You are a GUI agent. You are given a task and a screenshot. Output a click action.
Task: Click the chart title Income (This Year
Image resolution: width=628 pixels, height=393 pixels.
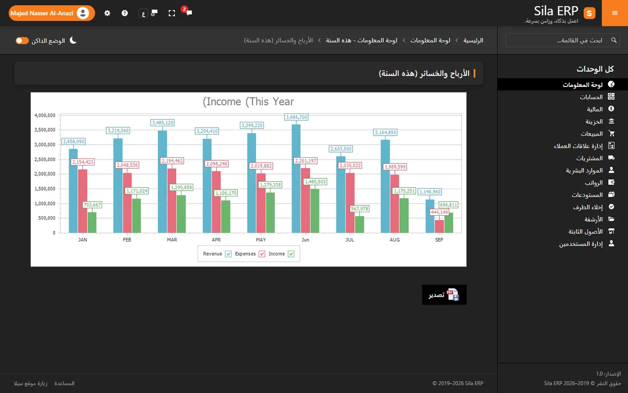[248, 102]
